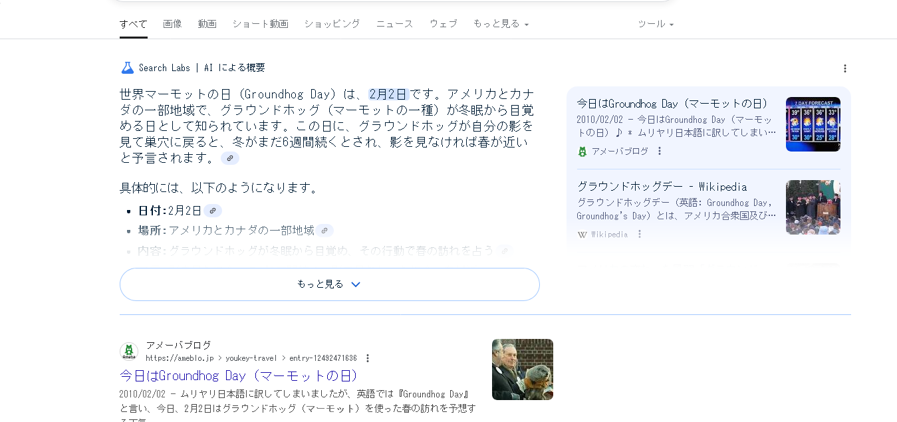897x422 pixels.
Task: Open the 動画 results tab
Action: coord(207,24)
